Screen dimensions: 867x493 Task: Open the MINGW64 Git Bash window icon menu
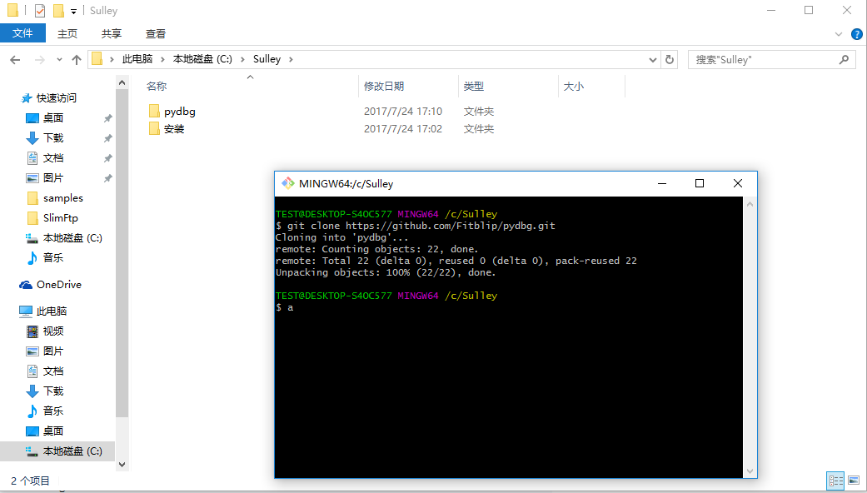[287, 183]
